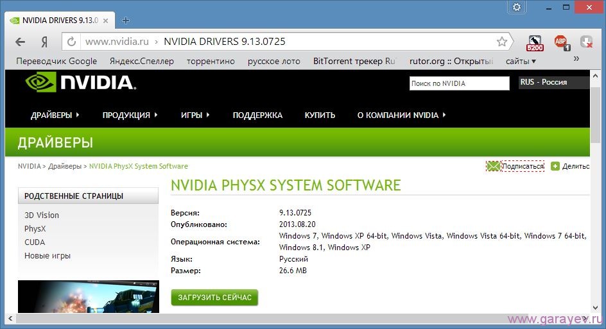Click the ЗАГРУЗИТЬ СЕЙЧАС download button

tap(214, 298)
